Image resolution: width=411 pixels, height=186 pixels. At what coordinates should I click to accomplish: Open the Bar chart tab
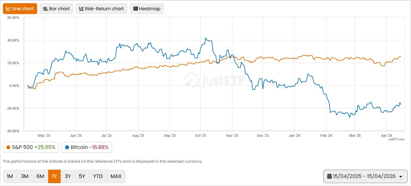[56, 9]
